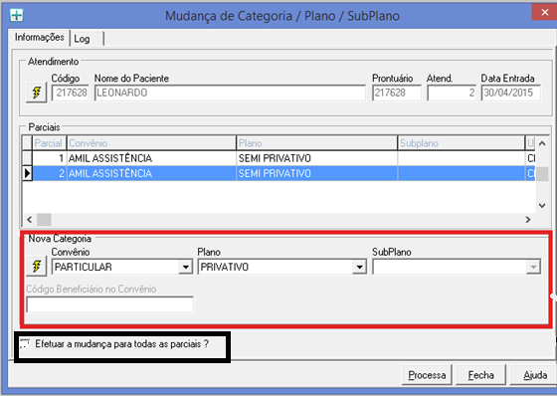Click the Ajuda button
Screen dimensions: 557x396
(x=534, y=375)
